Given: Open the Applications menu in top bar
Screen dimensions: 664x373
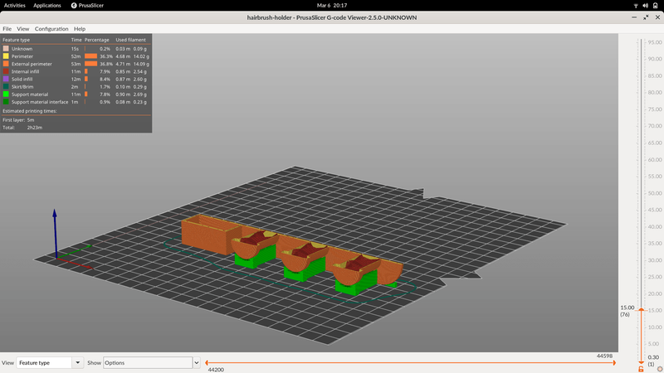Looking at the screenshot, I should pyautogui.click(x=47, y=6).
